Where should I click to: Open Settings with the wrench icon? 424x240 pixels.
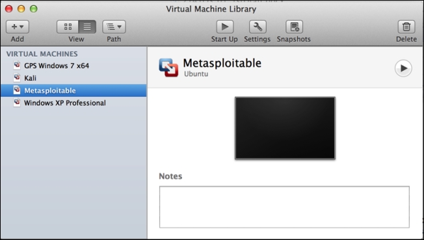258,27
